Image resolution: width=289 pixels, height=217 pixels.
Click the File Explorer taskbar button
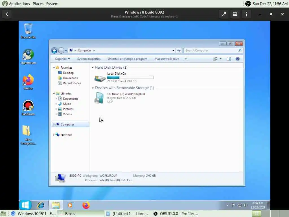click(56, 205)
